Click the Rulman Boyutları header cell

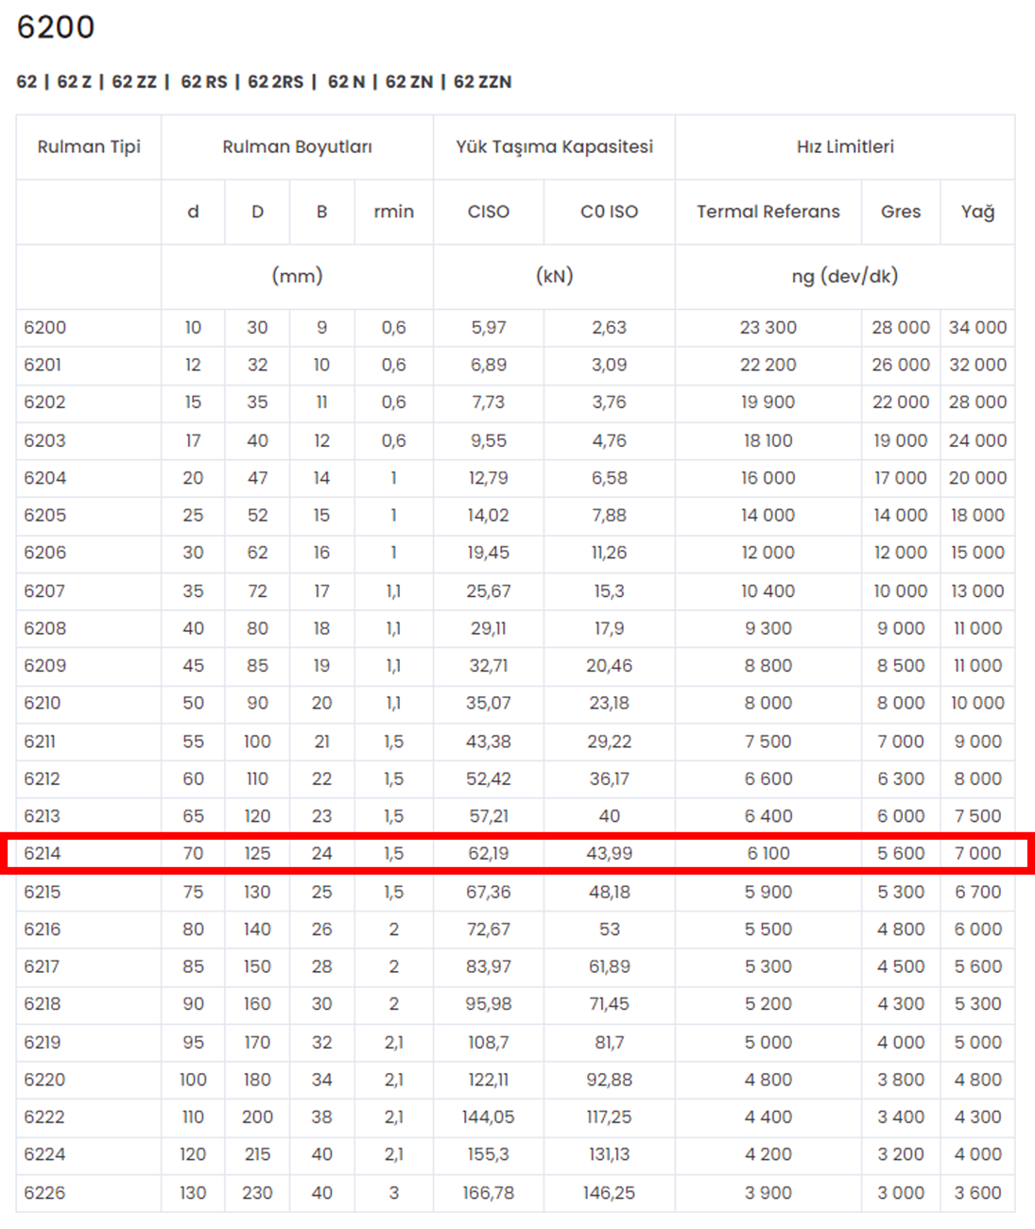[297, 146]
